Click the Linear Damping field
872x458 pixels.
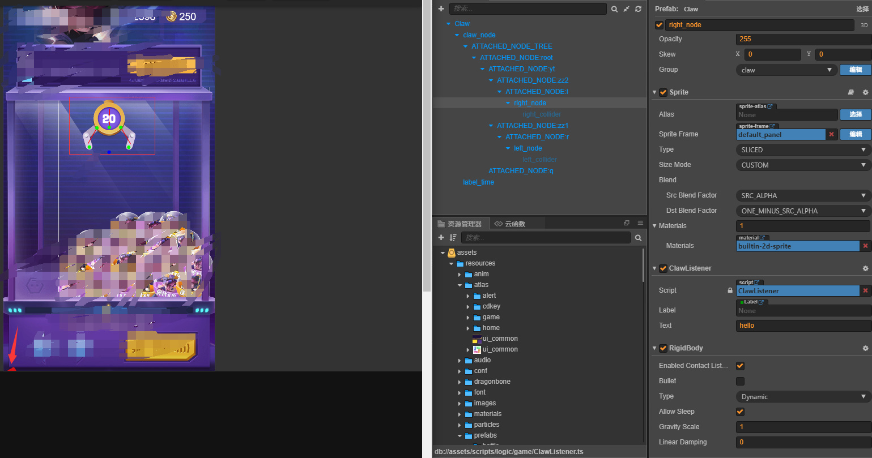click(803, 442)
